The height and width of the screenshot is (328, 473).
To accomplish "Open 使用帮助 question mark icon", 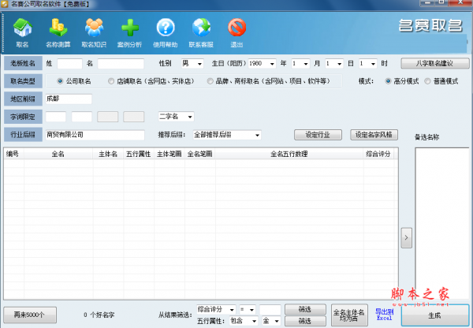I will [x=166, y=30].
